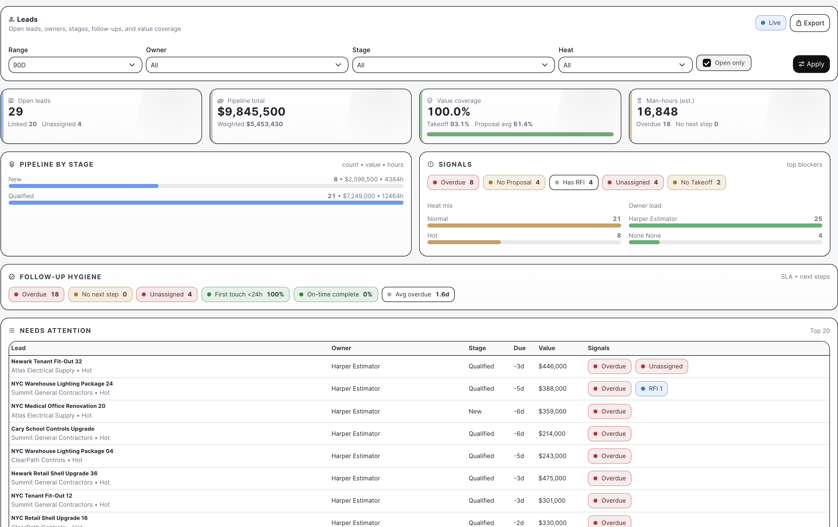Click the Stage column header
Screen dimensions: 838x527
click(477, 348)
